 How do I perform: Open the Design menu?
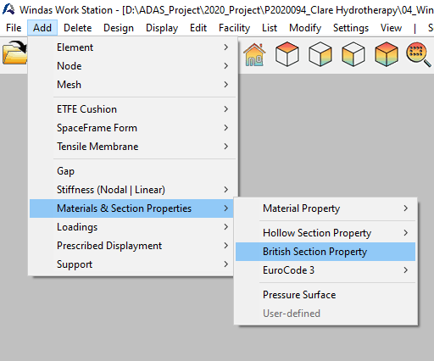click(x=119, y=28)
